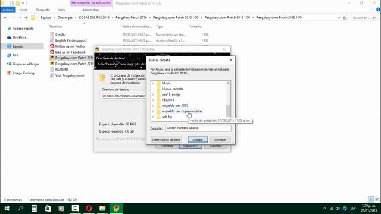Click the Crear nueva carpeta button
Image resolution: width=381 pixels, height=214 pixels.
point(166,140)
